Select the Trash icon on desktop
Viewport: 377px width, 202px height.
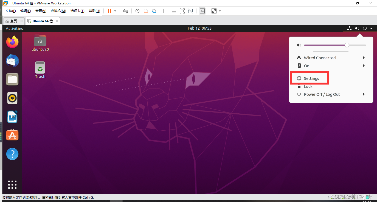tap(40, 70)
